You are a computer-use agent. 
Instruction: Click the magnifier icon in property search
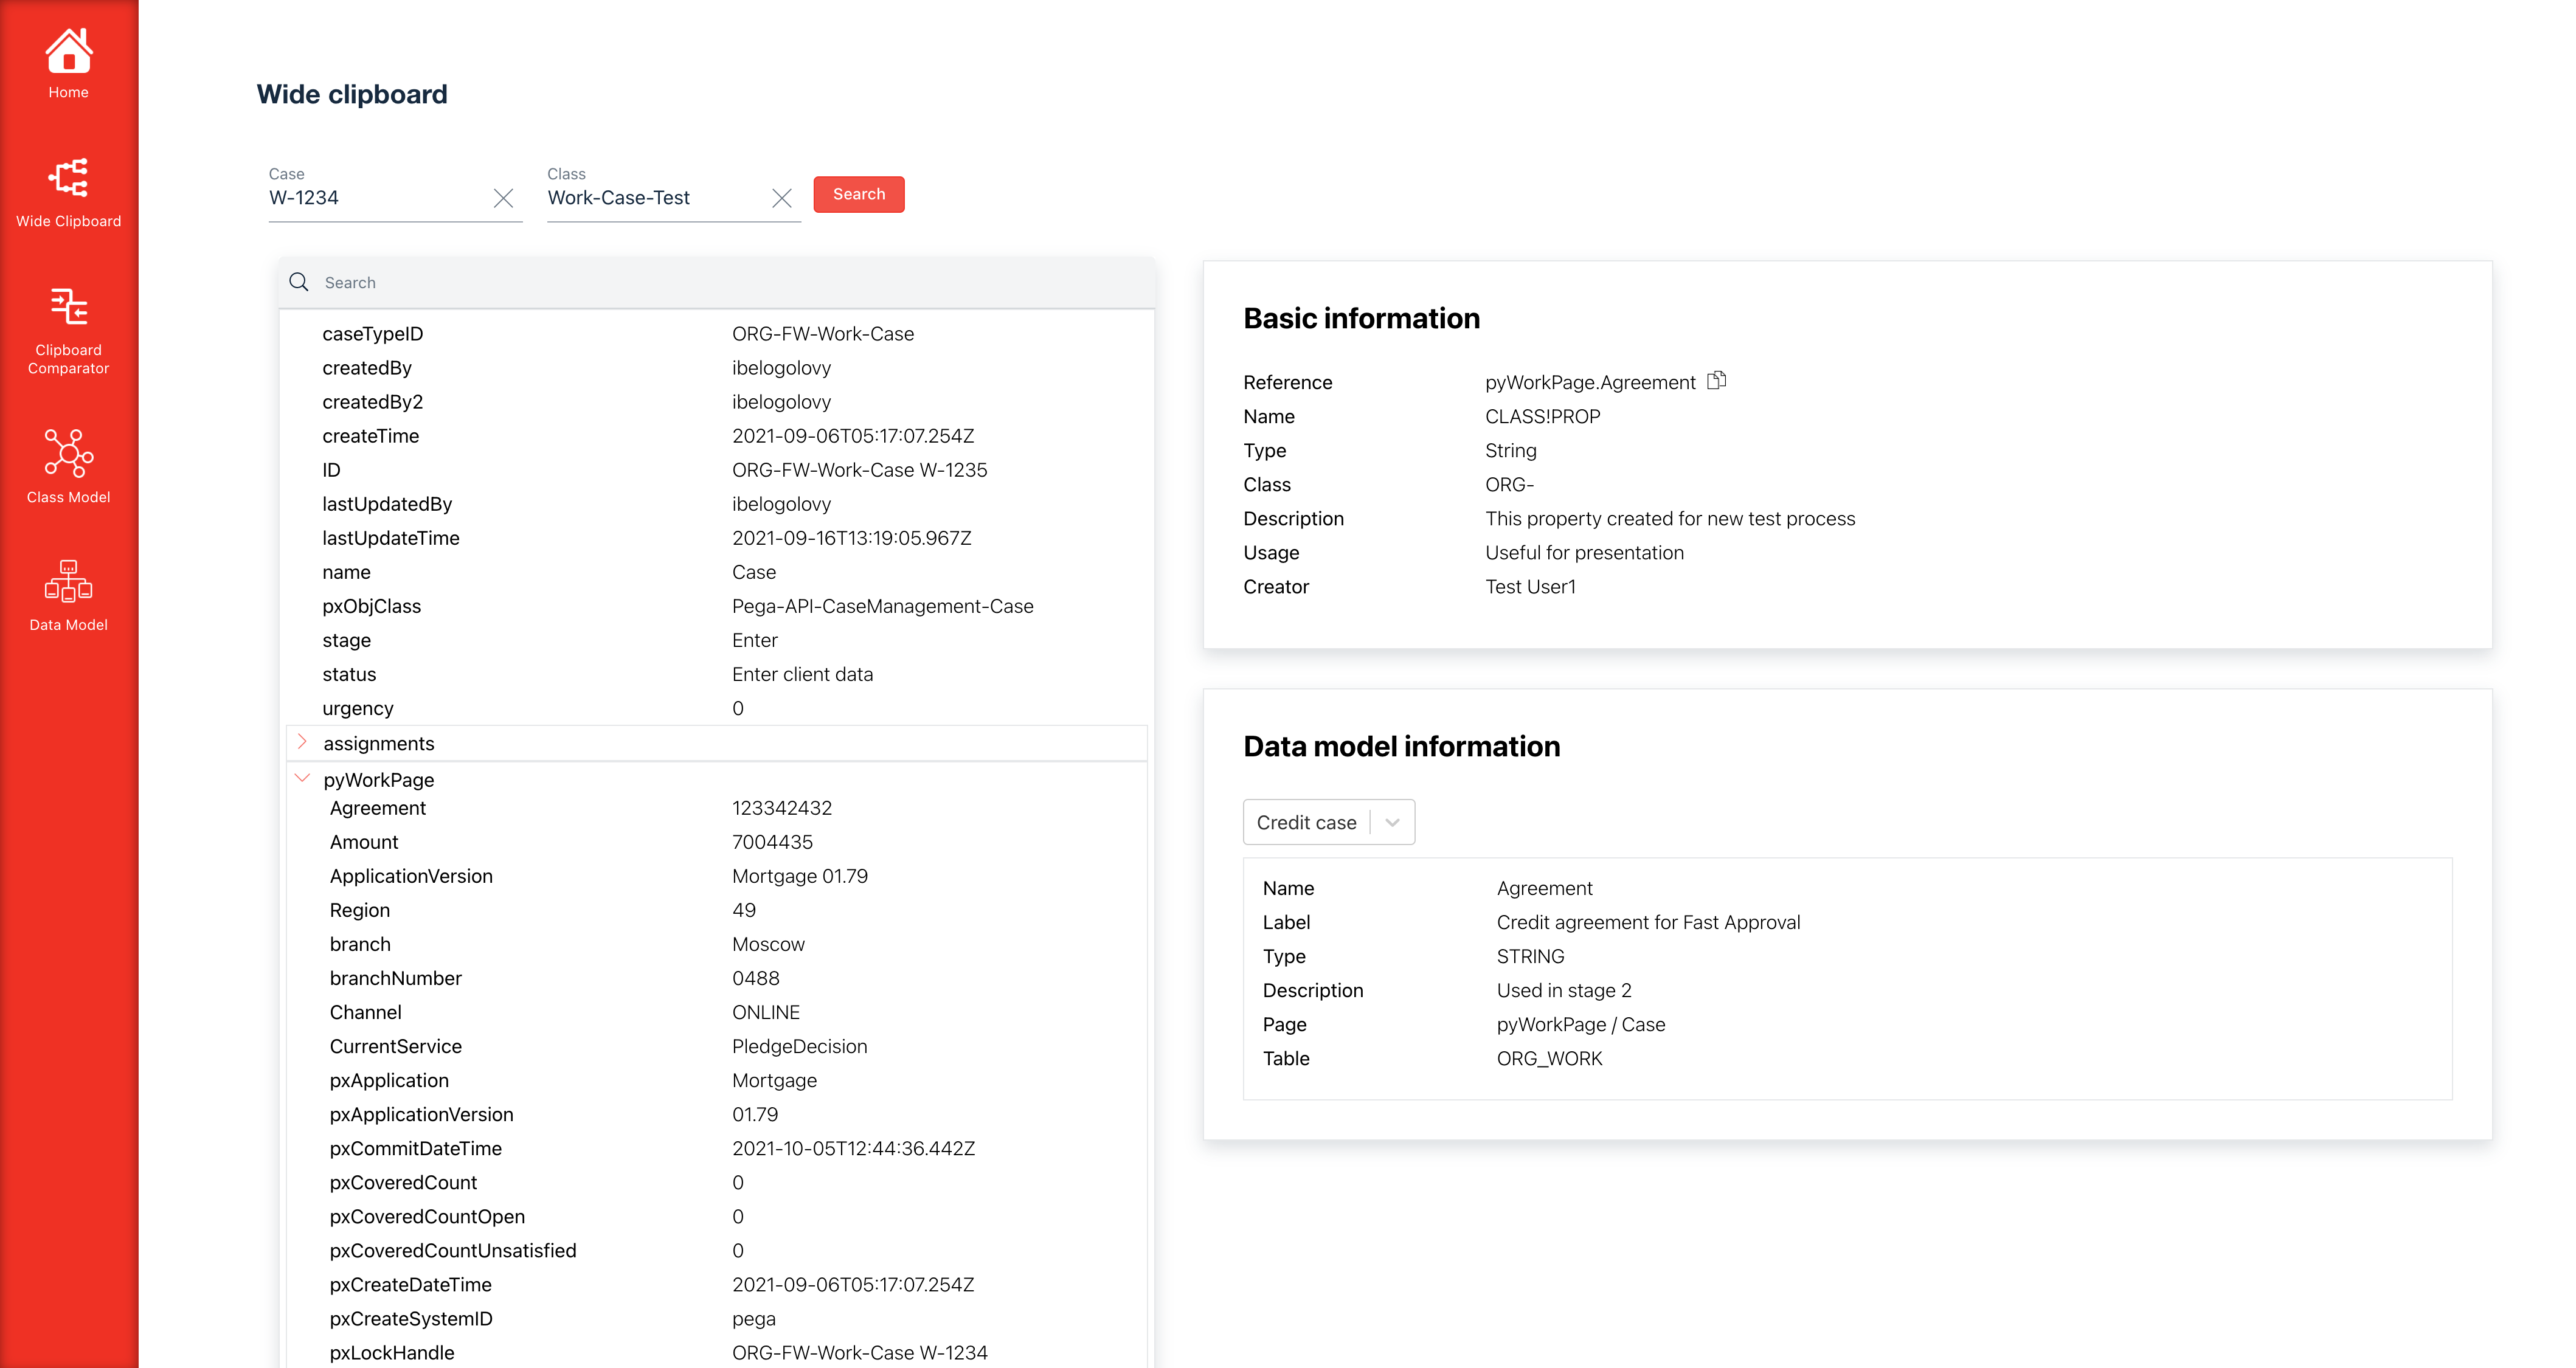[299, 282]
